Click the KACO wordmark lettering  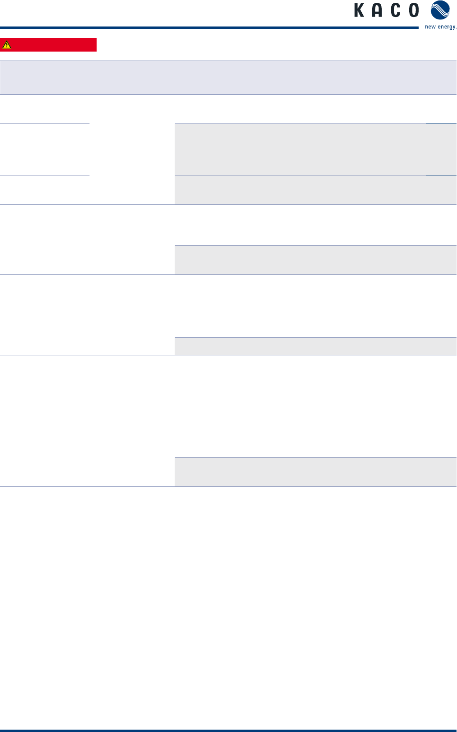pyautogui.click(x=386, y=10)
